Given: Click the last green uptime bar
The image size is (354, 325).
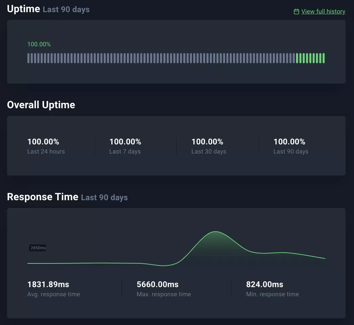Looking at the screenshot, I should [x=324, y=58].
